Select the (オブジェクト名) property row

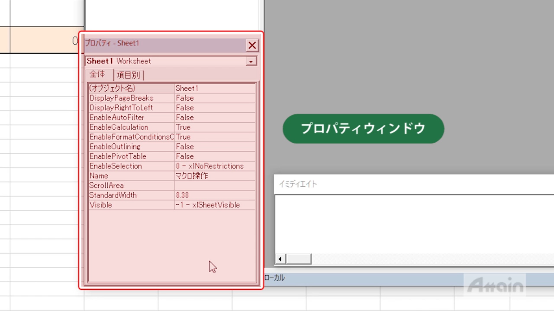131,88
